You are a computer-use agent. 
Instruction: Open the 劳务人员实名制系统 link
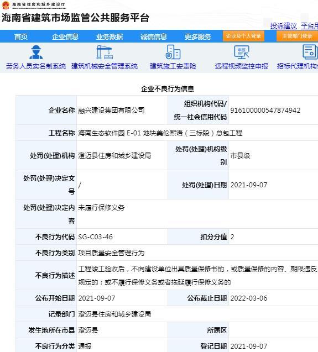36,66
